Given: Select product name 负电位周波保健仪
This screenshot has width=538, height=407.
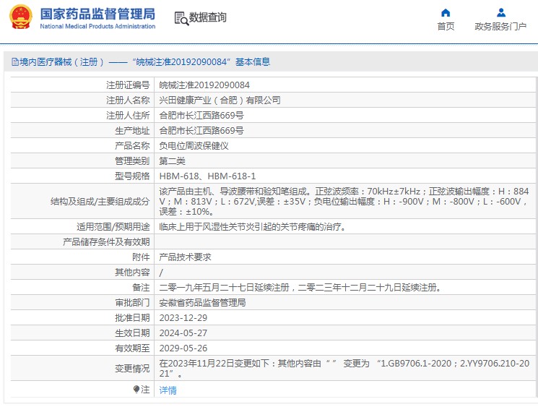Looking at the screenshot, I should pyautogui.click(x=194, y=145).
